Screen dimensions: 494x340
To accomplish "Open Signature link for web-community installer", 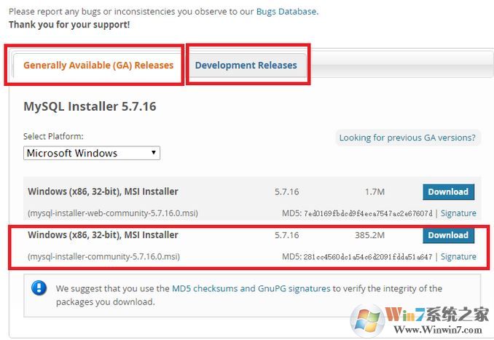I will tap(458, 213).
